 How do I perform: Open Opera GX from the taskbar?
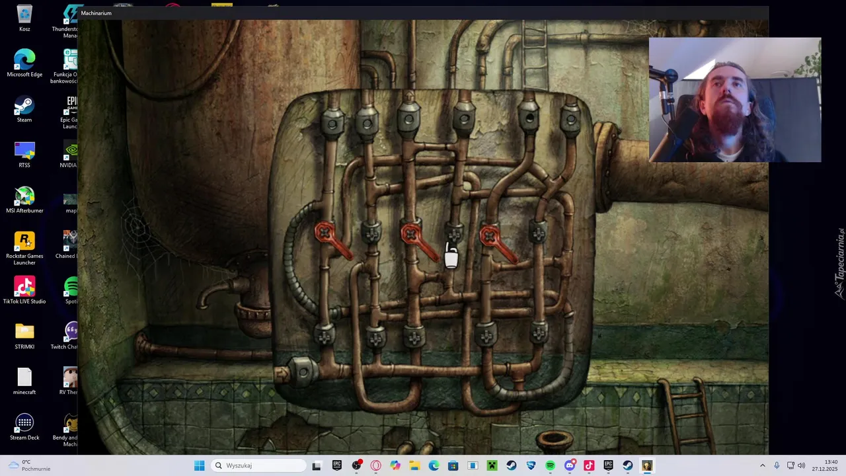[375, 465]
